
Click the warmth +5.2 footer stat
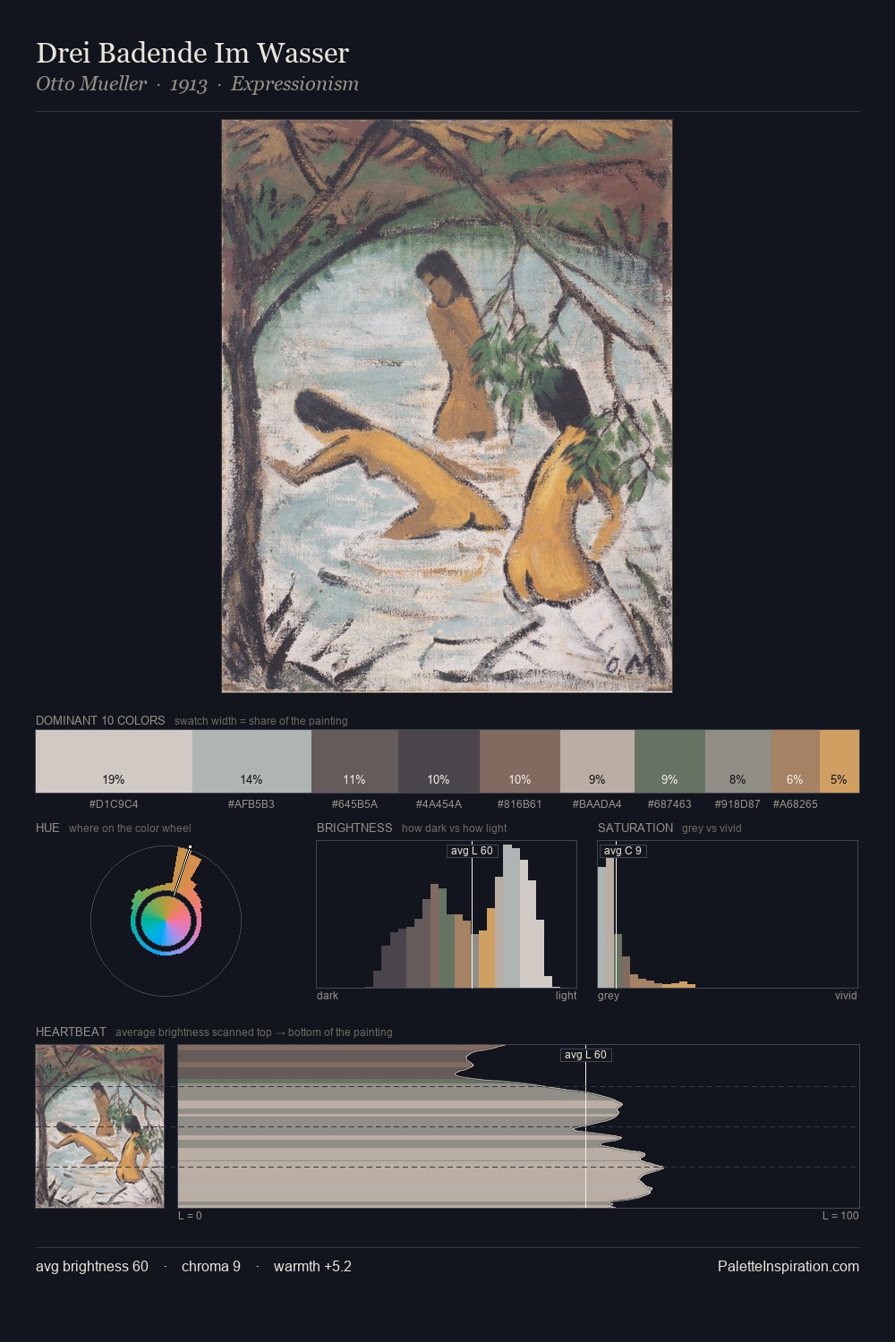[312, 1266]
